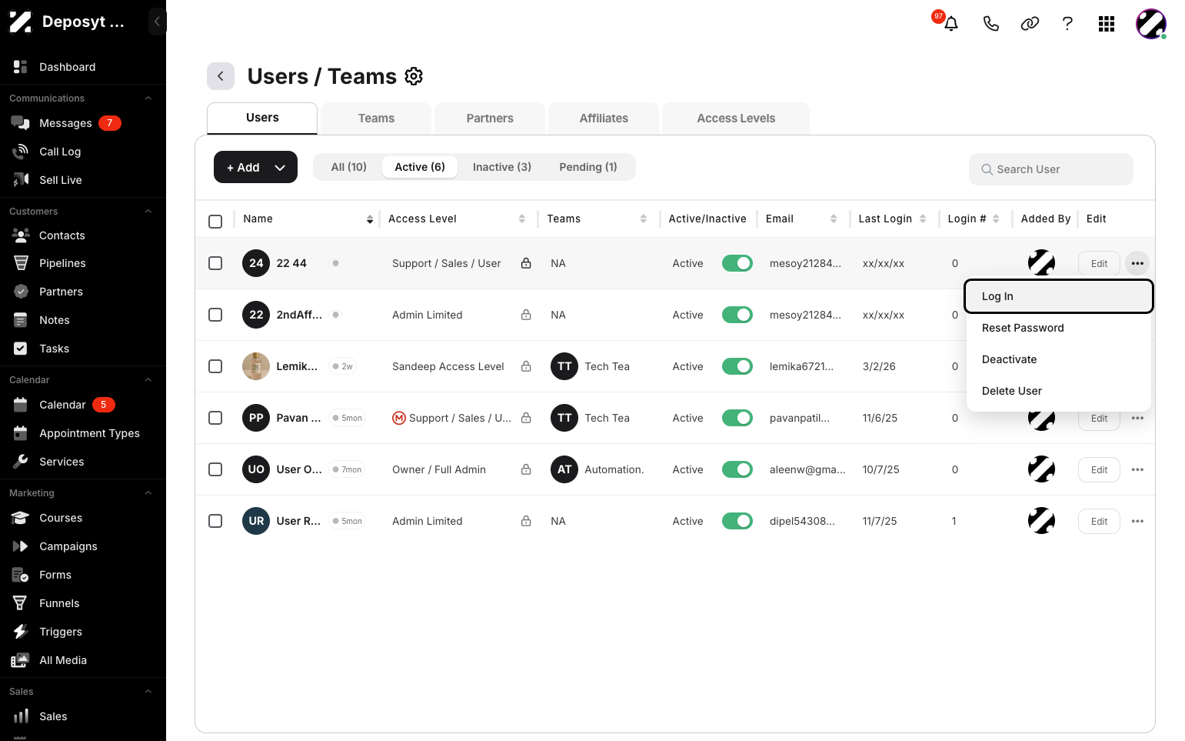The height and width of the screenshot is (741, 1185).
Task: Choose Deactivate from the user menu
Action: click(1059, 359)
